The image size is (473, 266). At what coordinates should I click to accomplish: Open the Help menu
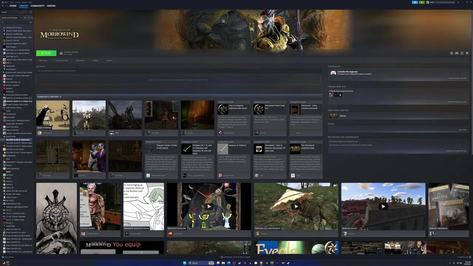pos(30,2)
